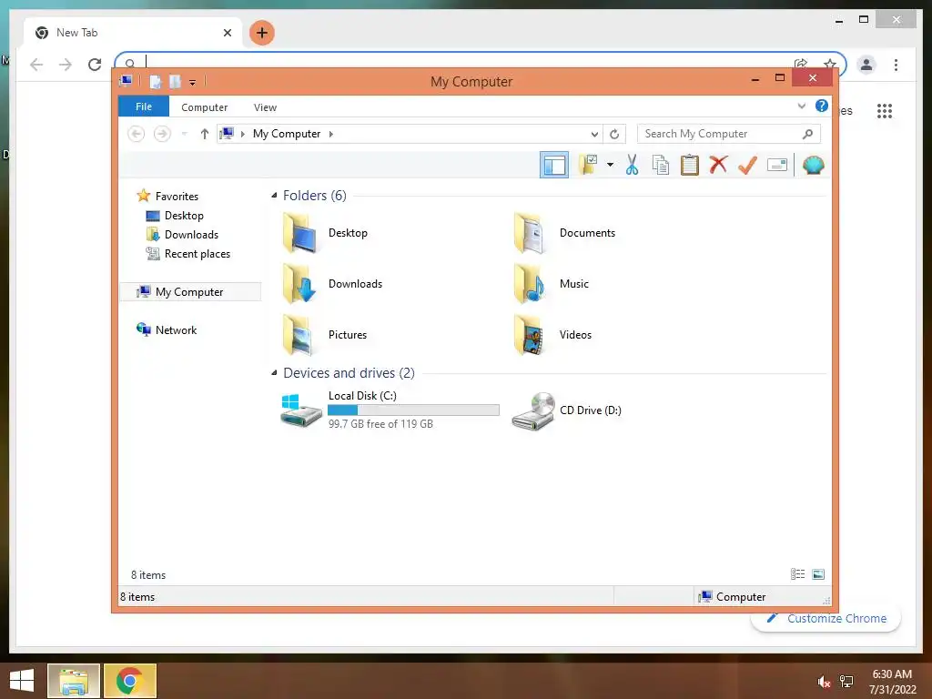The height and width of the screenshot is (699, 932).
Task: Click the Explorer Forward arrow
Action: [x=162, y=134]
